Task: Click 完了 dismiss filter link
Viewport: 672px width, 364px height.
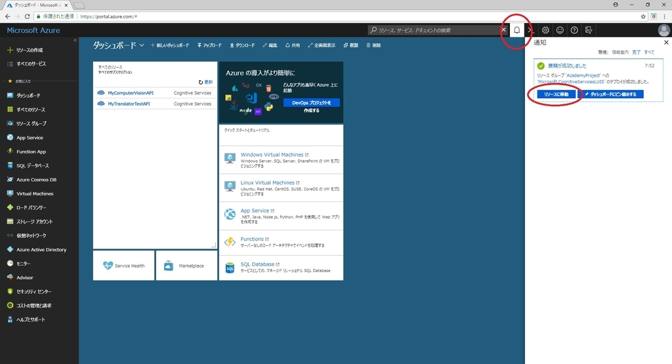Action: pos(637,52)
